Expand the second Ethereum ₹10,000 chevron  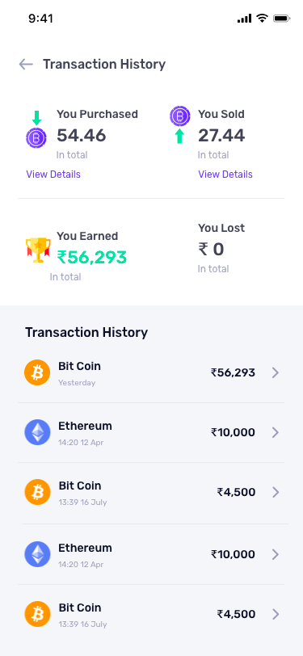(x=275, y=554)
